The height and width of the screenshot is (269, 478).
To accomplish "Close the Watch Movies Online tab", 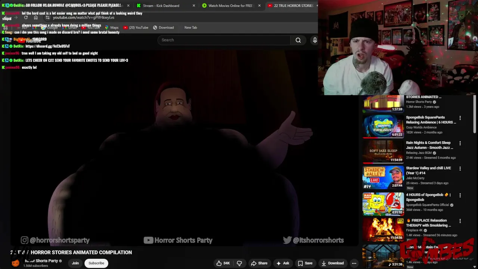I will pos(259,6).
